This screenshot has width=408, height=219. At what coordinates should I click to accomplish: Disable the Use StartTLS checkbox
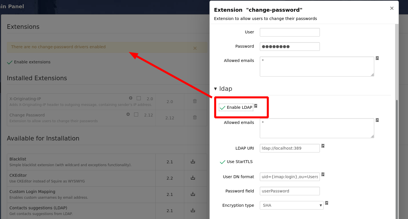pos(223,162)
